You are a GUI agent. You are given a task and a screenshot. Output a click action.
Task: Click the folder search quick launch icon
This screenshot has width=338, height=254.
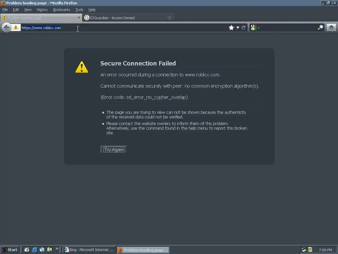click(x=50, y=250)
